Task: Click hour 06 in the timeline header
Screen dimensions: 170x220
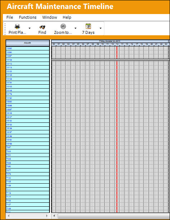Action: [83, 44]
